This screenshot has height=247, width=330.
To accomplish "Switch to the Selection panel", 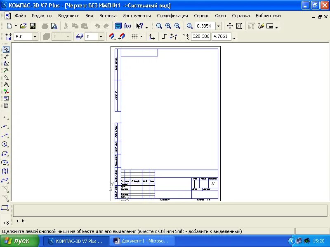I will [6, 91].
